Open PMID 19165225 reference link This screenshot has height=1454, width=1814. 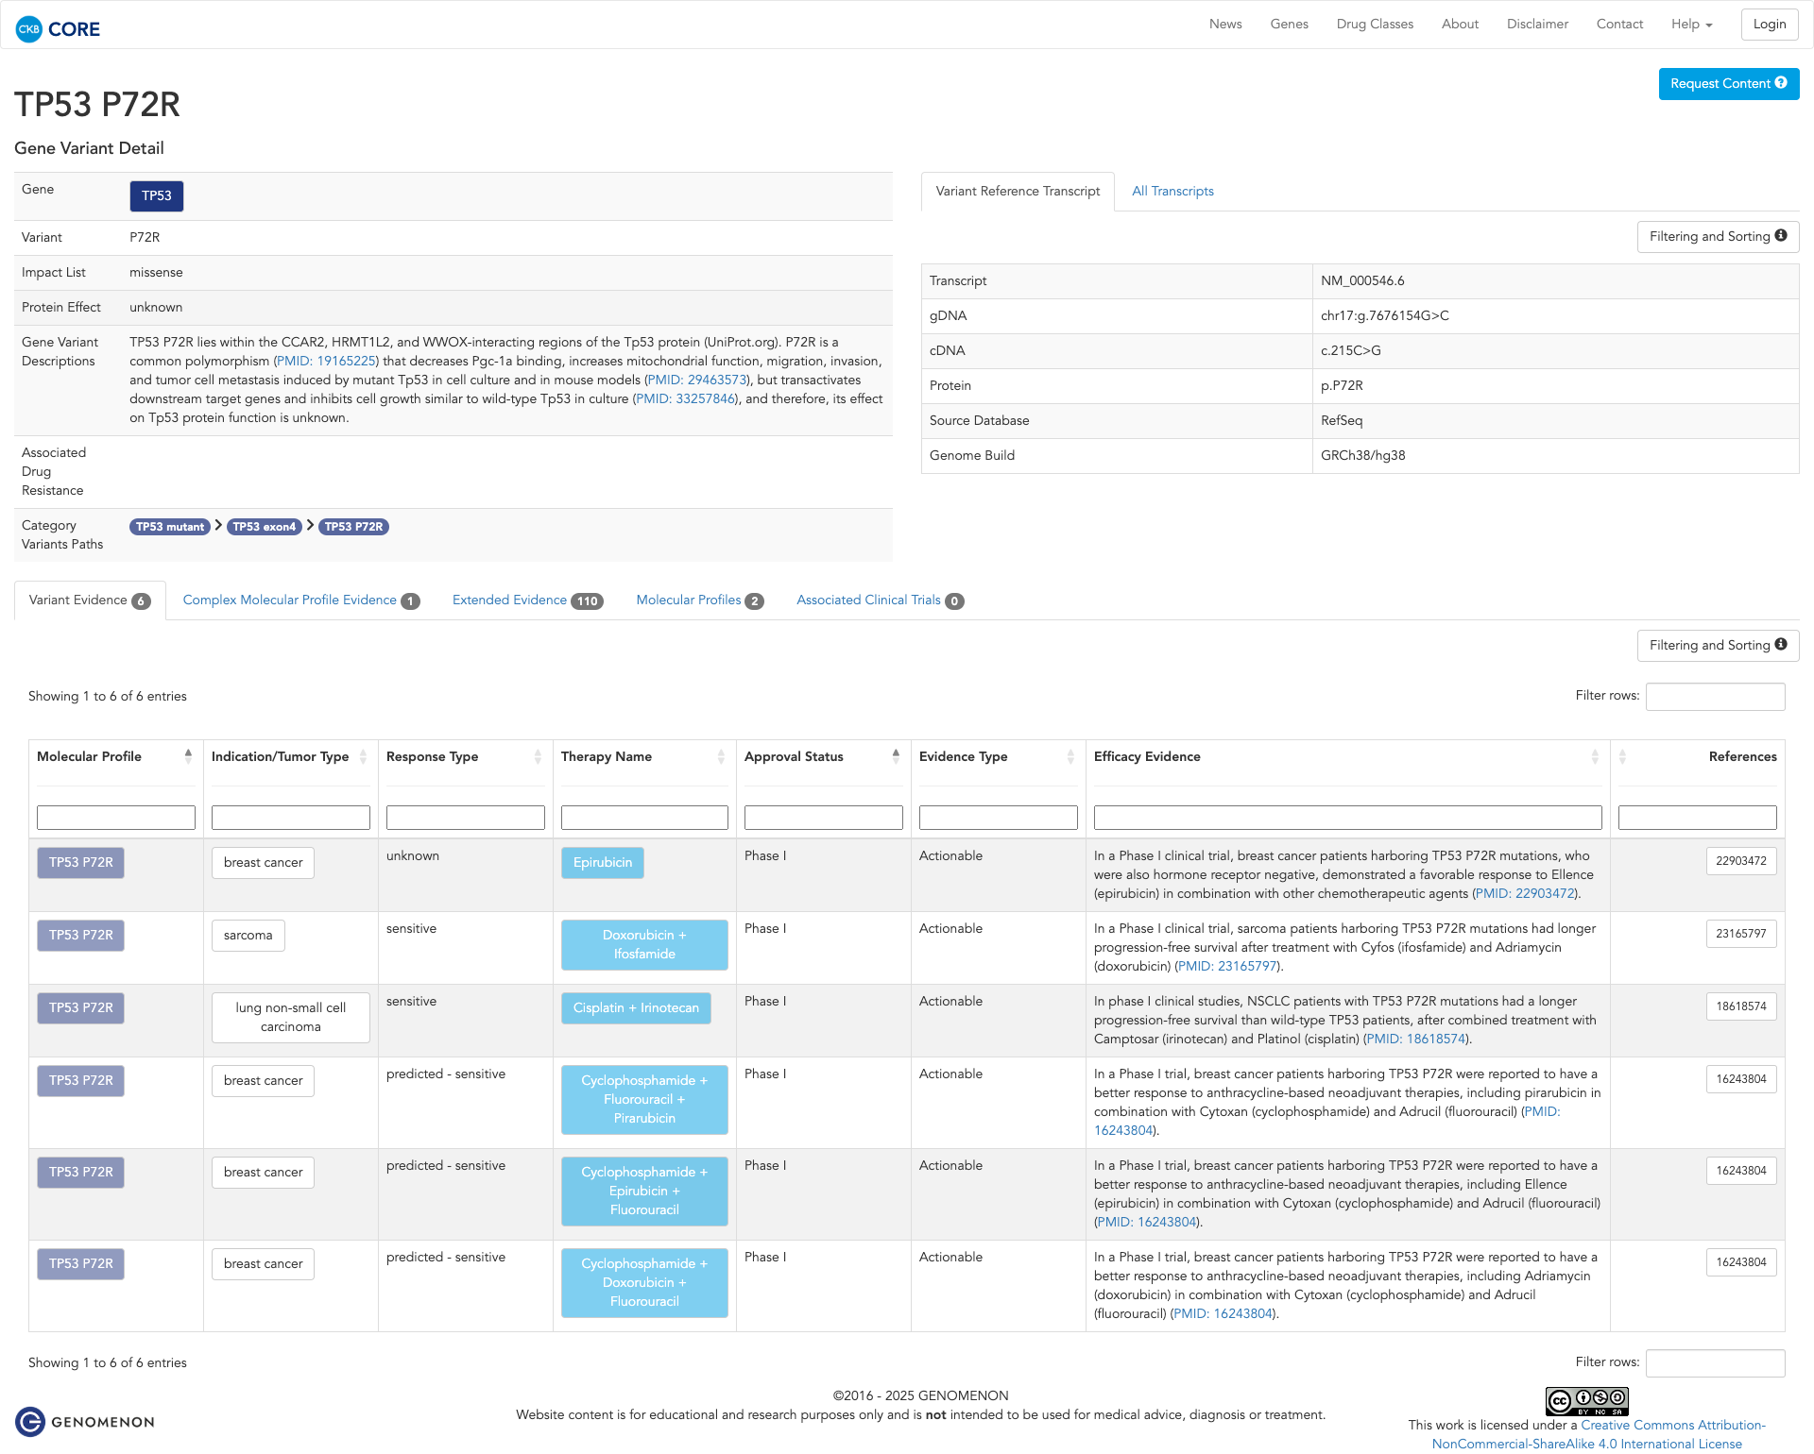point(326,362)
